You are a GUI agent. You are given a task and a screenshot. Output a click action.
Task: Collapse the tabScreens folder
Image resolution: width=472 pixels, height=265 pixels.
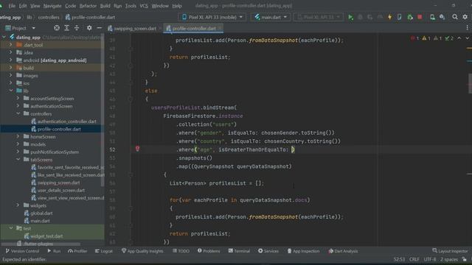click(18, 159)
